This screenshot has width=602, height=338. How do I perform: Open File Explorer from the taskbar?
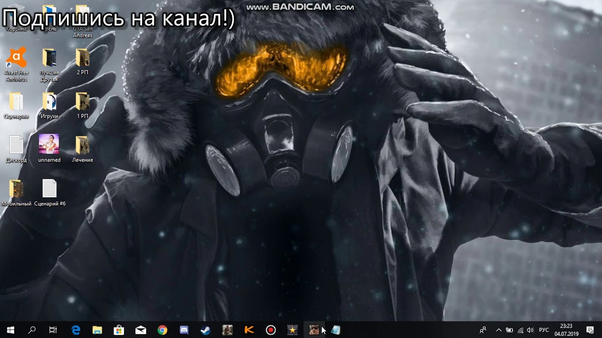point(97,330)
